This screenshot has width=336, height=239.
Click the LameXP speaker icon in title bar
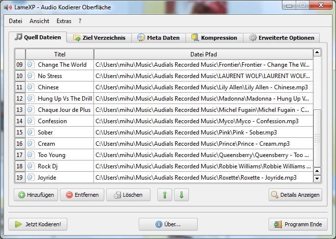(7, 7)
